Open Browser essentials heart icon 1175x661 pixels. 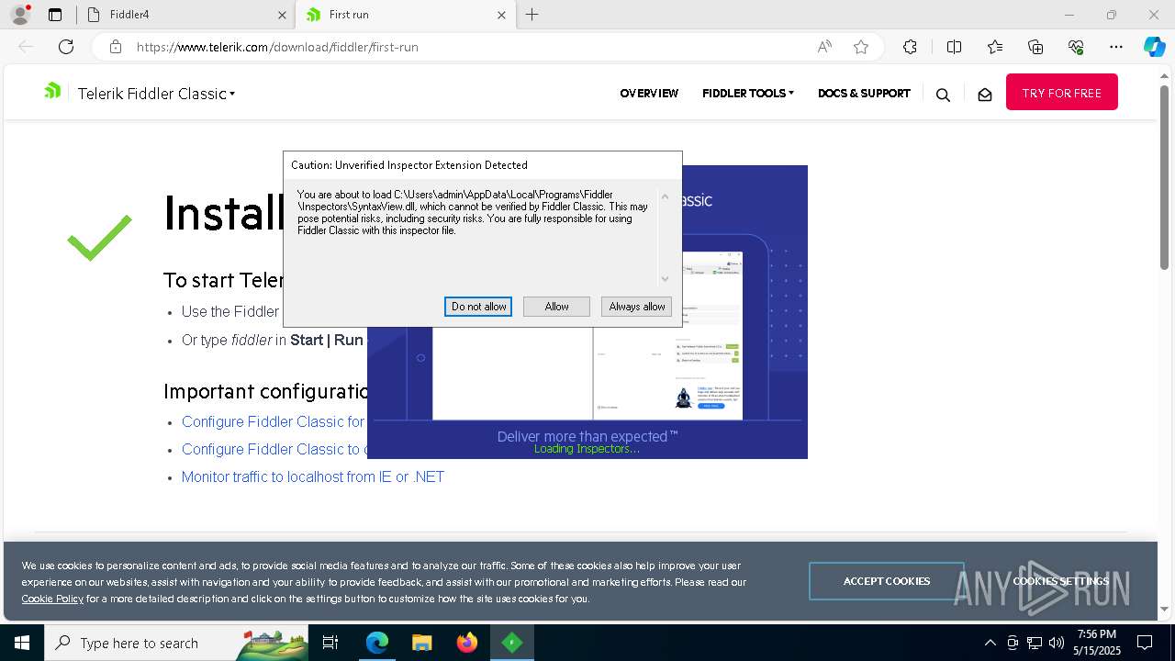(1076, 47)
